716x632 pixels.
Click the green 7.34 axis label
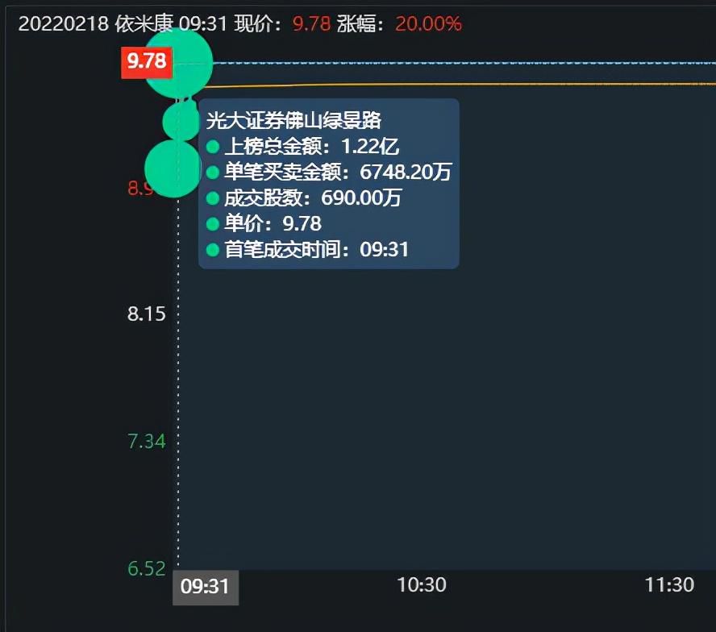[146, 441]
